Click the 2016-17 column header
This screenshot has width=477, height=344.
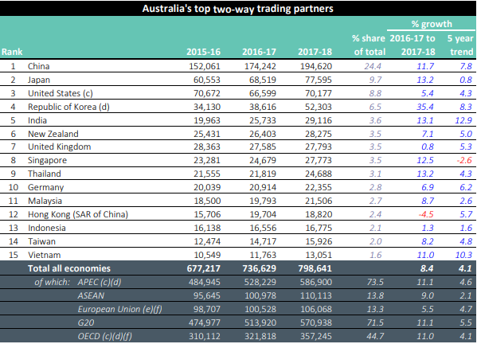259,52
